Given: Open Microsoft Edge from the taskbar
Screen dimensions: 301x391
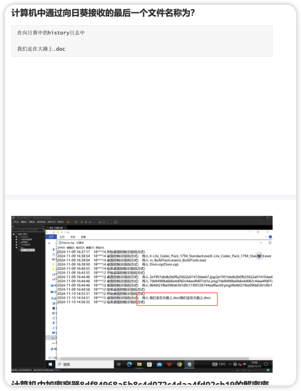Looking at the screenshot, I should [x=129, y=364].
